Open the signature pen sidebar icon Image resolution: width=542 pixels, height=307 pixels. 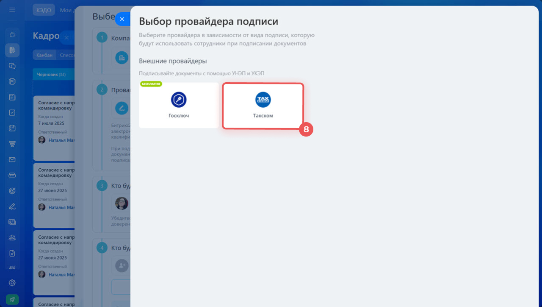pyautogui.click(x=12, y=207)
